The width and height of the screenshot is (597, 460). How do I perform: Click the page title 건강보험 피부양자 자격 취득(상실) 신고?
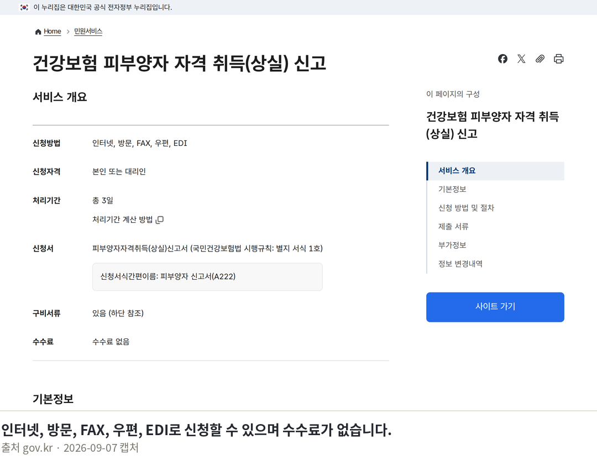179,63
